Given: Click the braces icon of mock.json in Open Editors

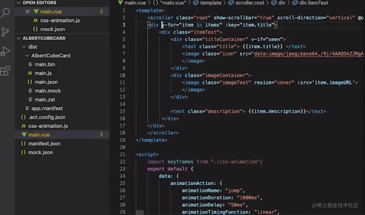Looking at the screenshot, I should click(35, 29).
